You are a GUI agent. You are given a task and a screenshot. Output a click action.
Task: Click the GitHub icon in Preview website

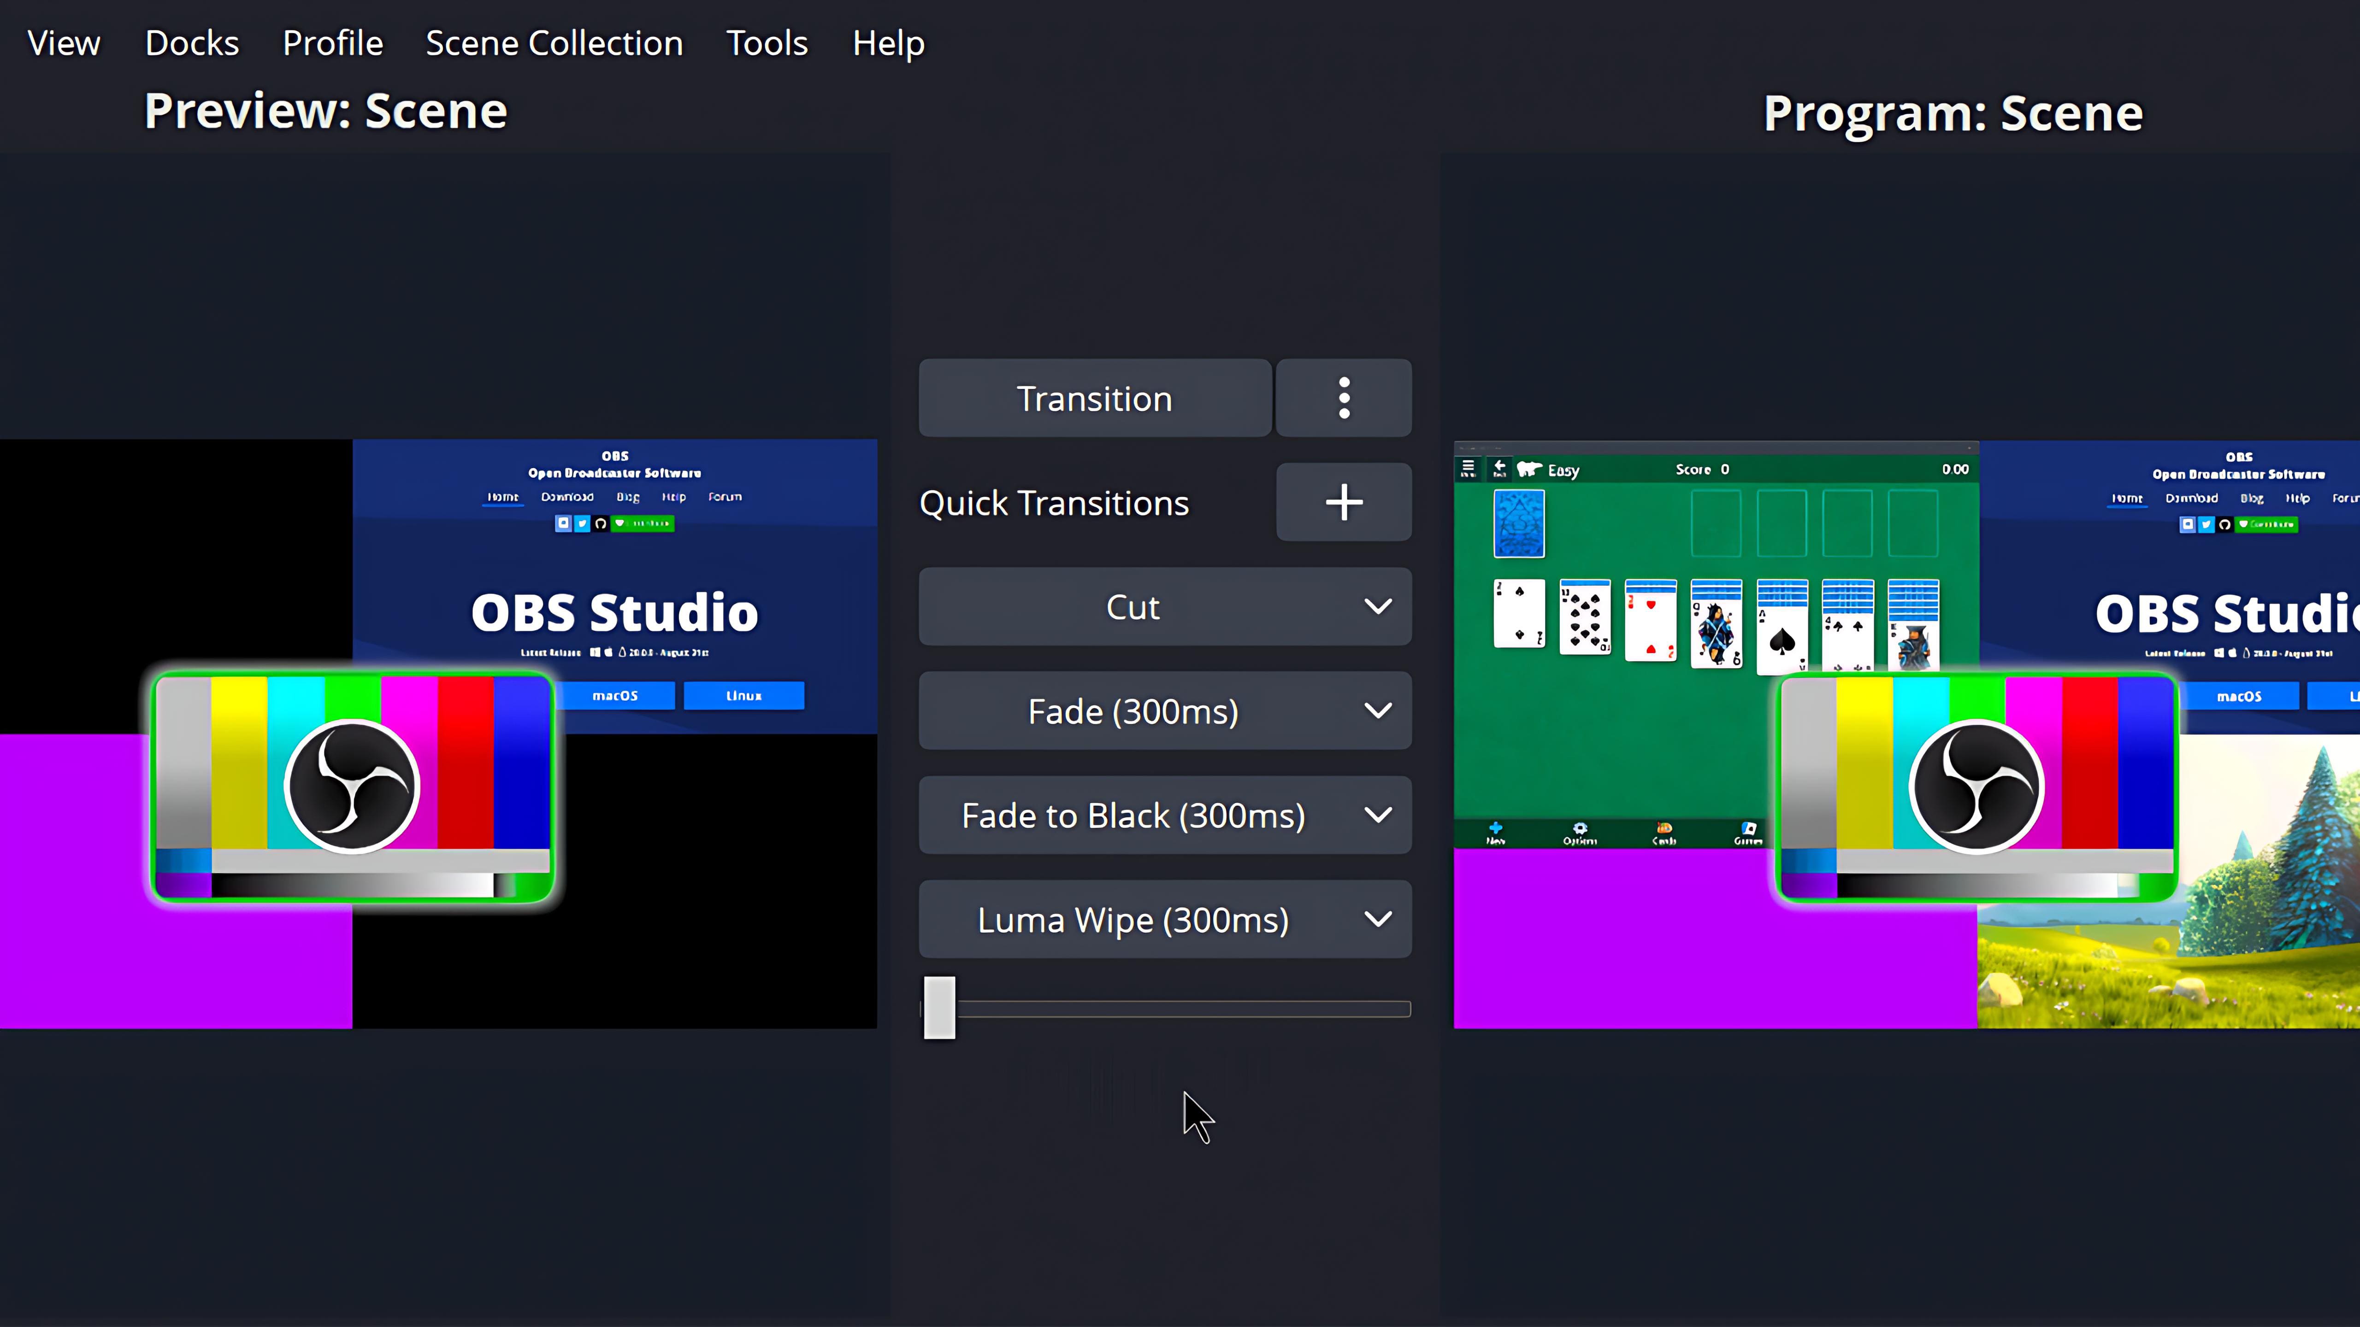click(600, 524)
